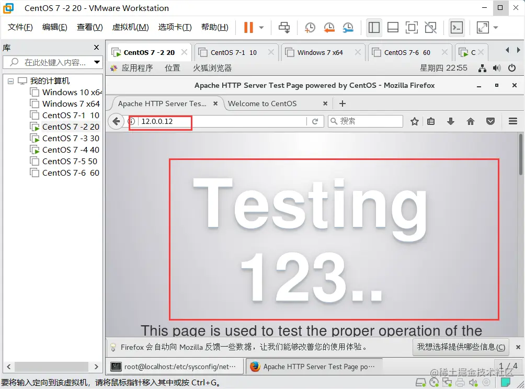Open the 虚拟机 menu
This screenshot has width=525, height=389.
pyautogui.click(x=130, y=27)
